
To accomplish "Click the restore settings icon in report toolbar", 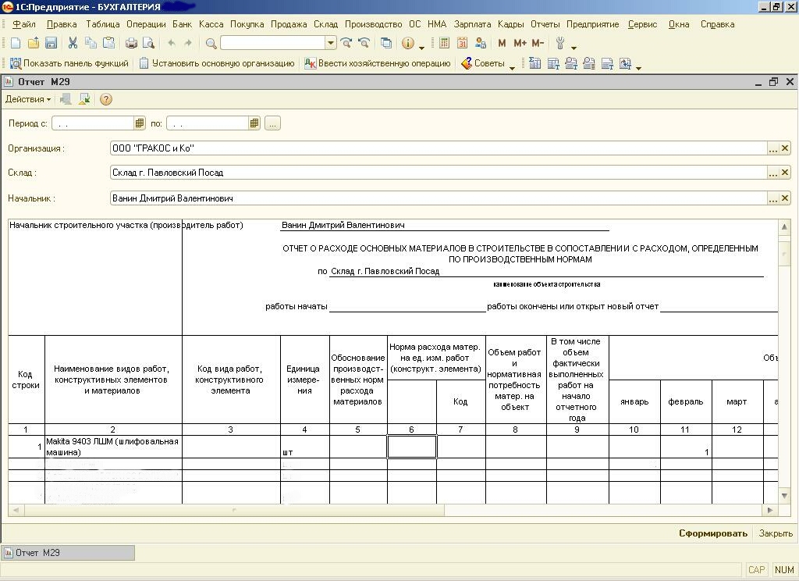I will point(84,99).
